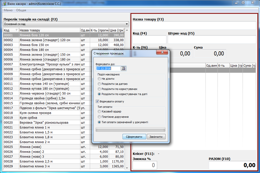This screenshot has height=173, width=260.
Task: Select Касовий ордер payment type
Action: (x=99, y=112)
